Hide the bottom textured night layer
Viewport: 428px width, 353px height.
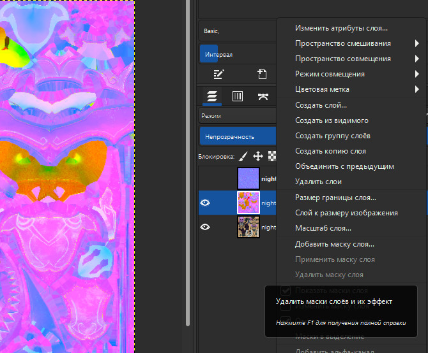pos(205,227)
